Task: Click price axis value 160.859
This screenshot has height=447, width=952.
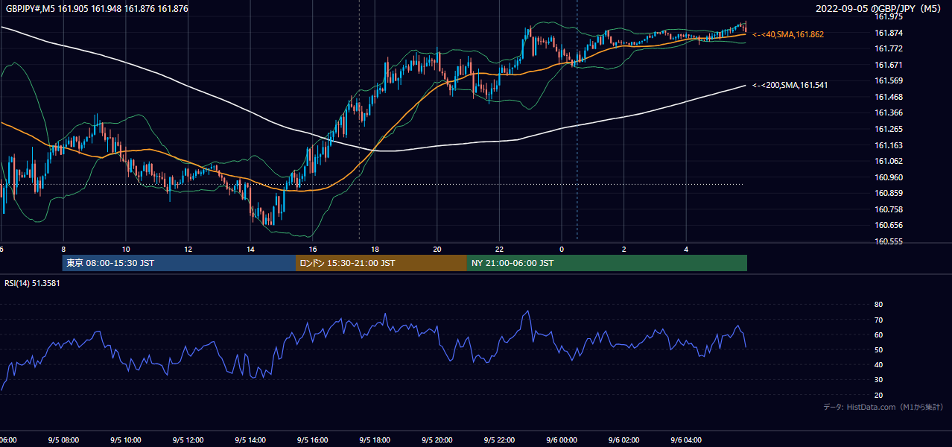Action: tap(889, 193)
